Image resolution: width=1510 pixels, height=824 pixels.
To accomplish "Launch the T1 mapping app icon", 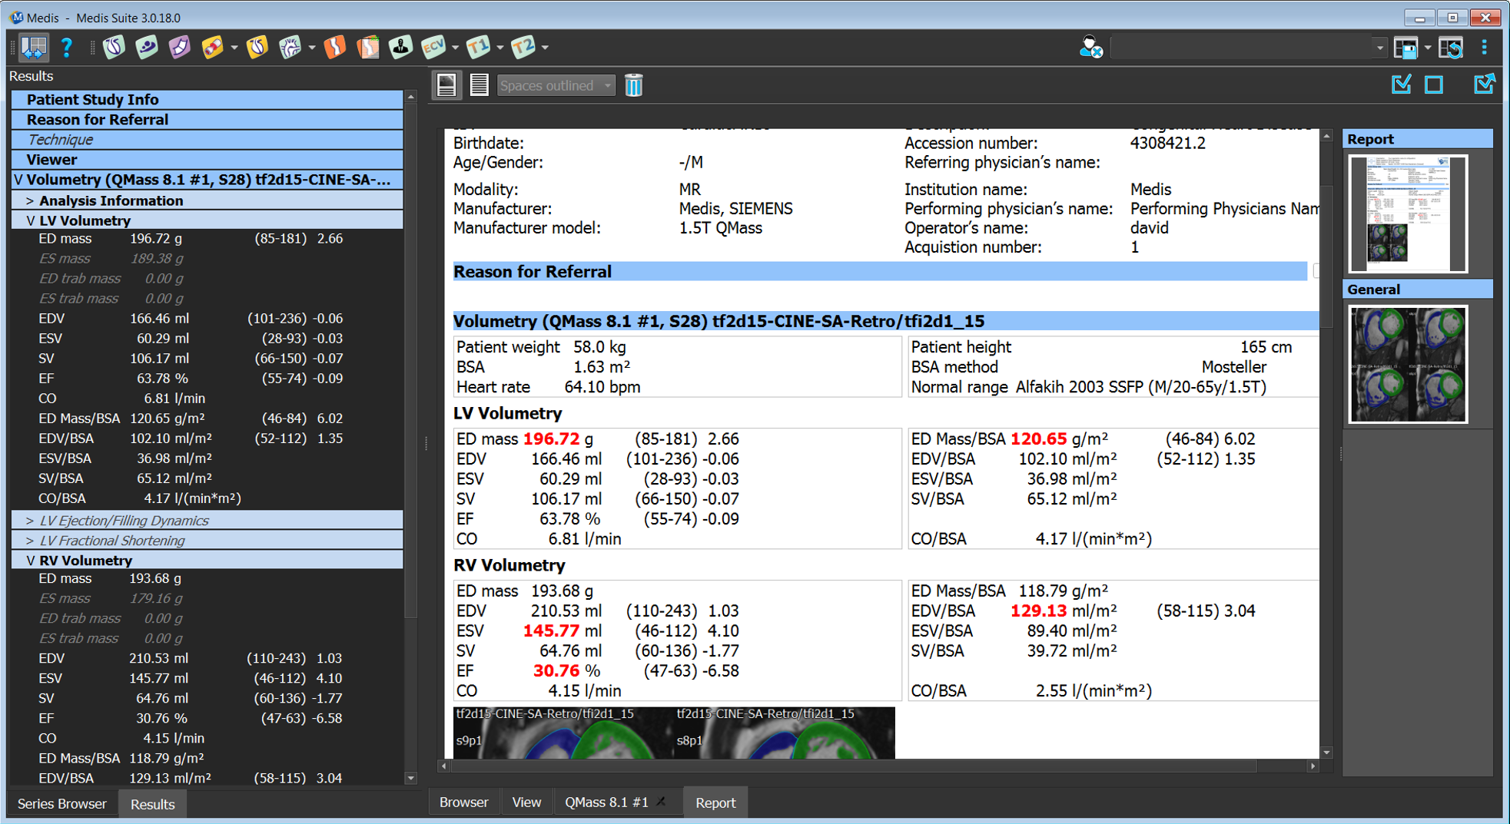I will coord(478,48).
